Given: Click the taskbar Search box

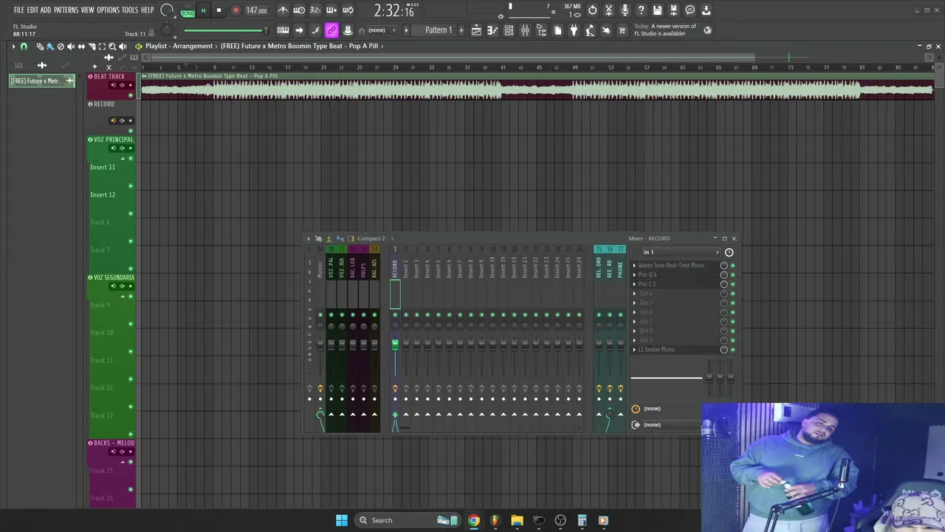Looking at the screenshot, I should coord(406,520).
